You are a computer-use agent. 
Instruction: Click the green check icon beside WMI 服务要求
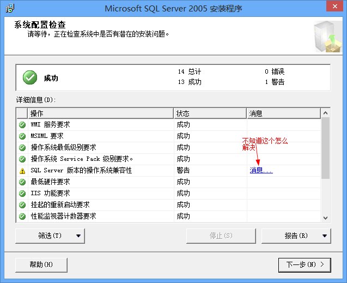coord(22,125)
